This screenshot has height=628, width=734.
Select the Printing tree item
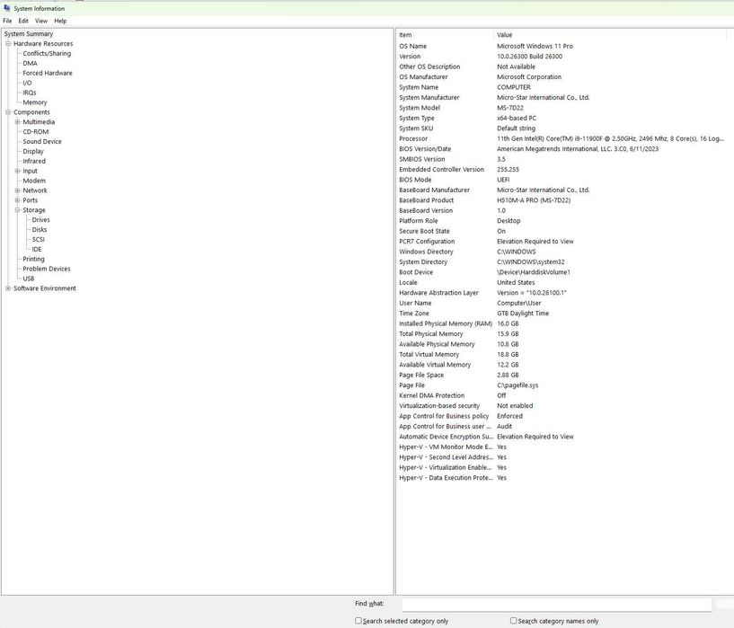(x=34, y=260)
